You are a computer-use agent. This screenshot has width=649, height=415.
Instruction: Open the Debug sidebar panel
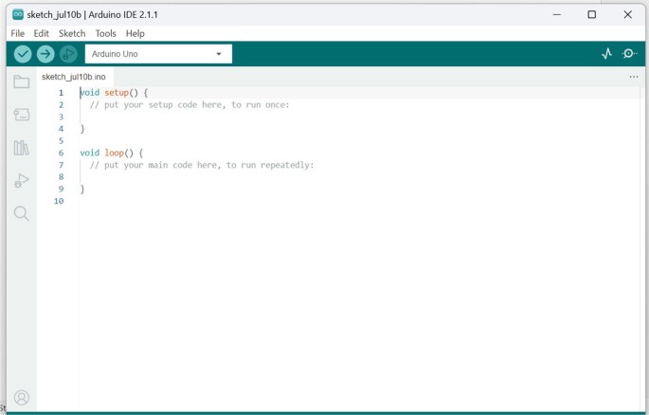[21, 181]
